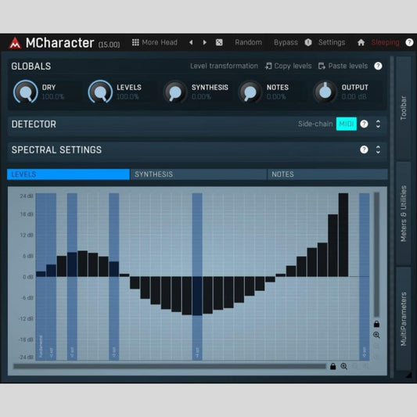Open the Settings menu

click(x=332, y=42)
